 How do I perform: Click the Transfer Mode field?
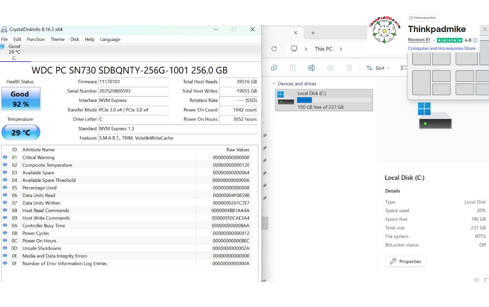click(133, 110)
